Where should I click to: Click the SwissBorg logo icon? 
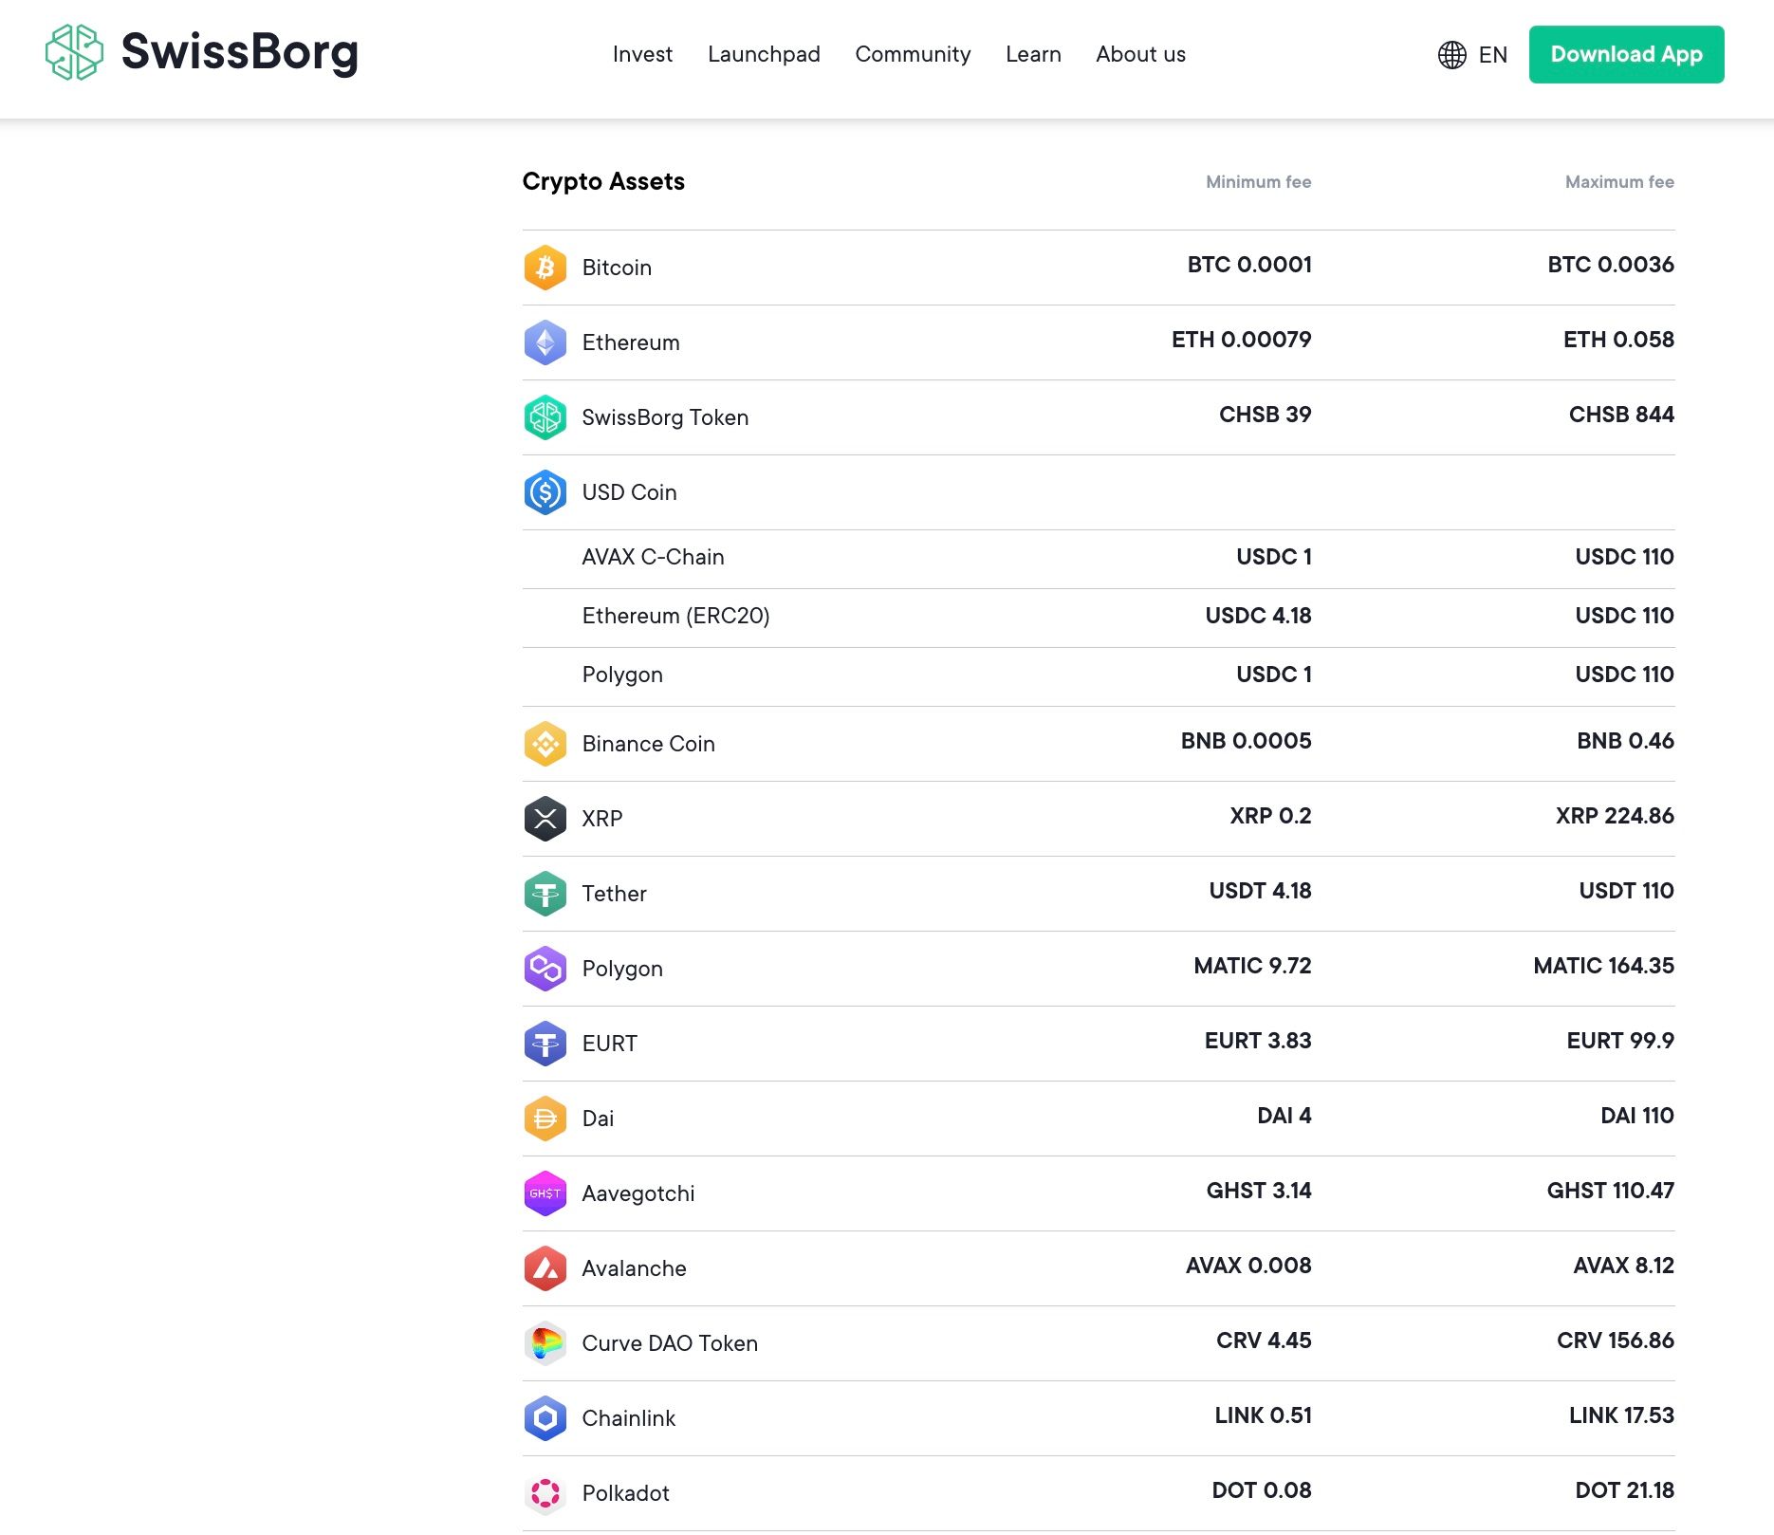click(x=74, y=53)
